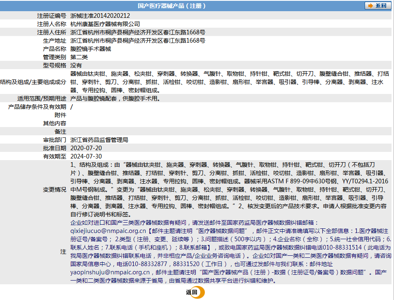The image size is (394, 300).
Task: Click product name 腹腔镜手术器械
Action: [91, 49]
